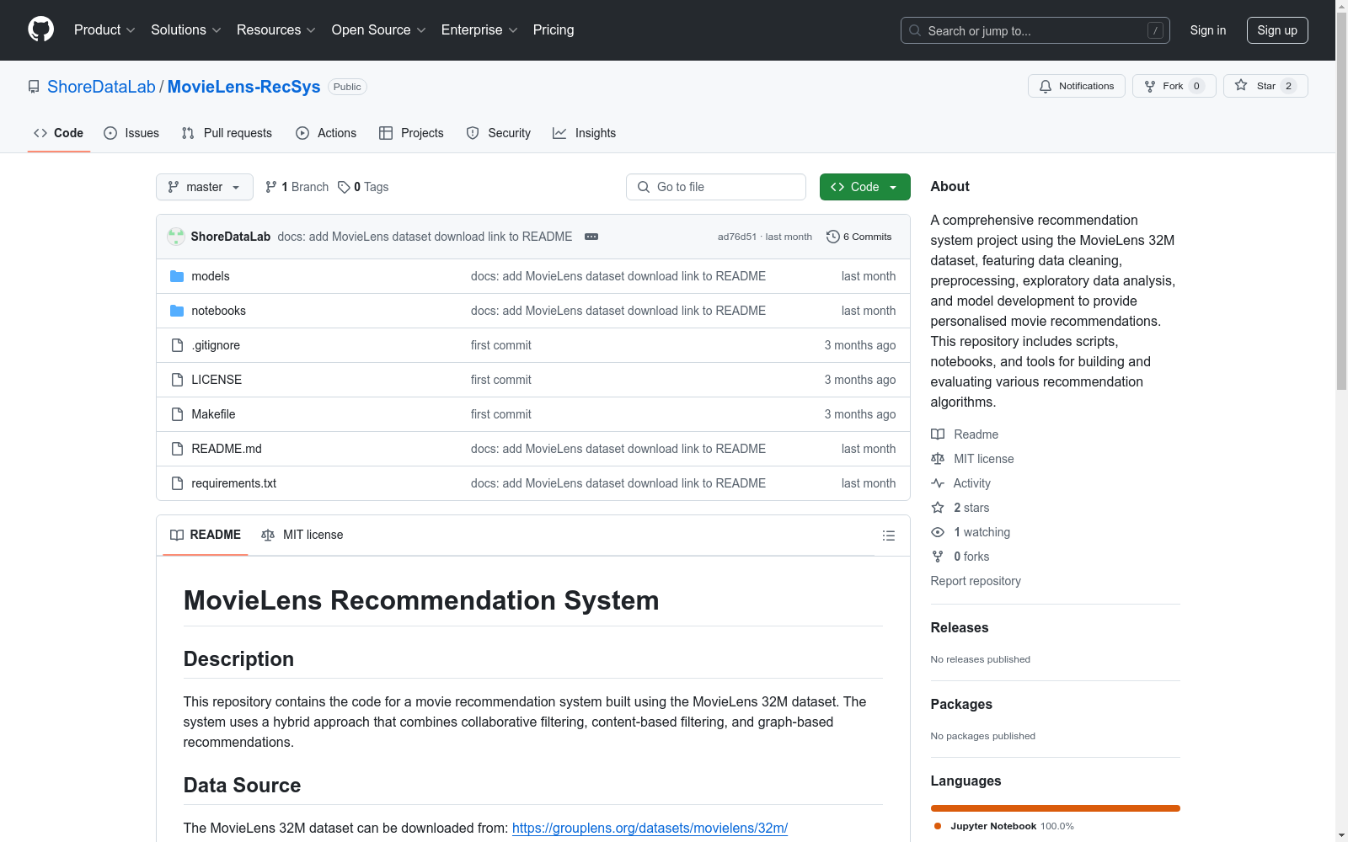This screenshot has height=842, width=1348.
Task: Click the .gitignore file icon
Action: tap(177, 345)
